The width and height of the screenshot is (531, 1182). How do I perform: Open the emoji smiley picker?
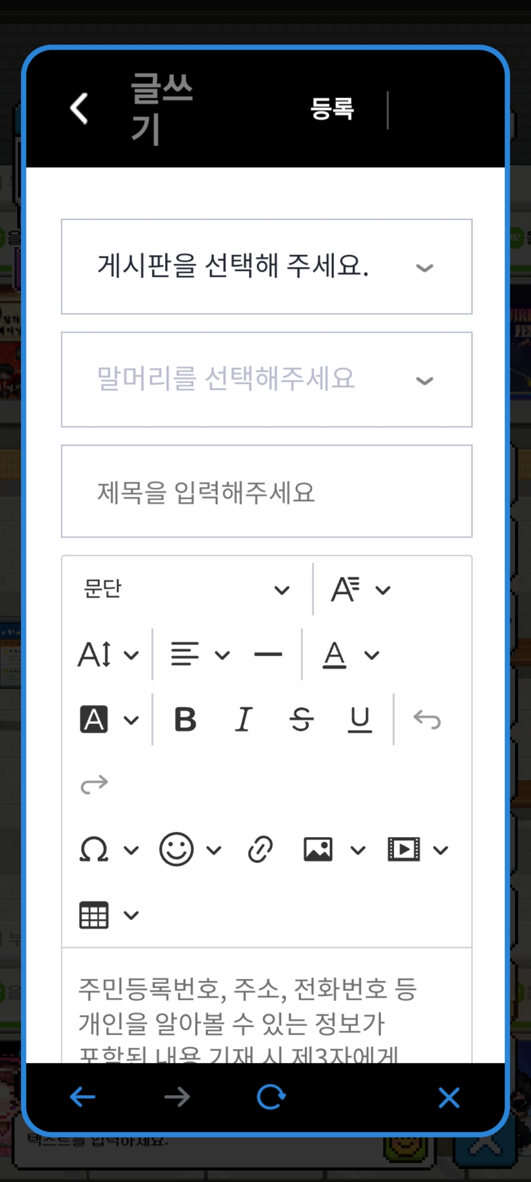pyautogui.click(x=176, y=850)
